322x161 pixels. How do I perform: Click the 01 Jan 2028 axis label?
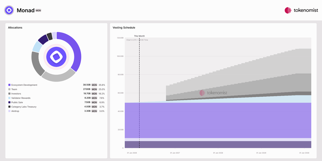coord(218,153)
